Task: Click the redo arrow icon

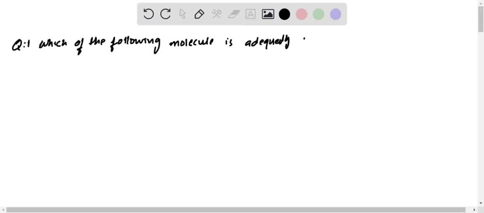Action: (x=166, y=14)
